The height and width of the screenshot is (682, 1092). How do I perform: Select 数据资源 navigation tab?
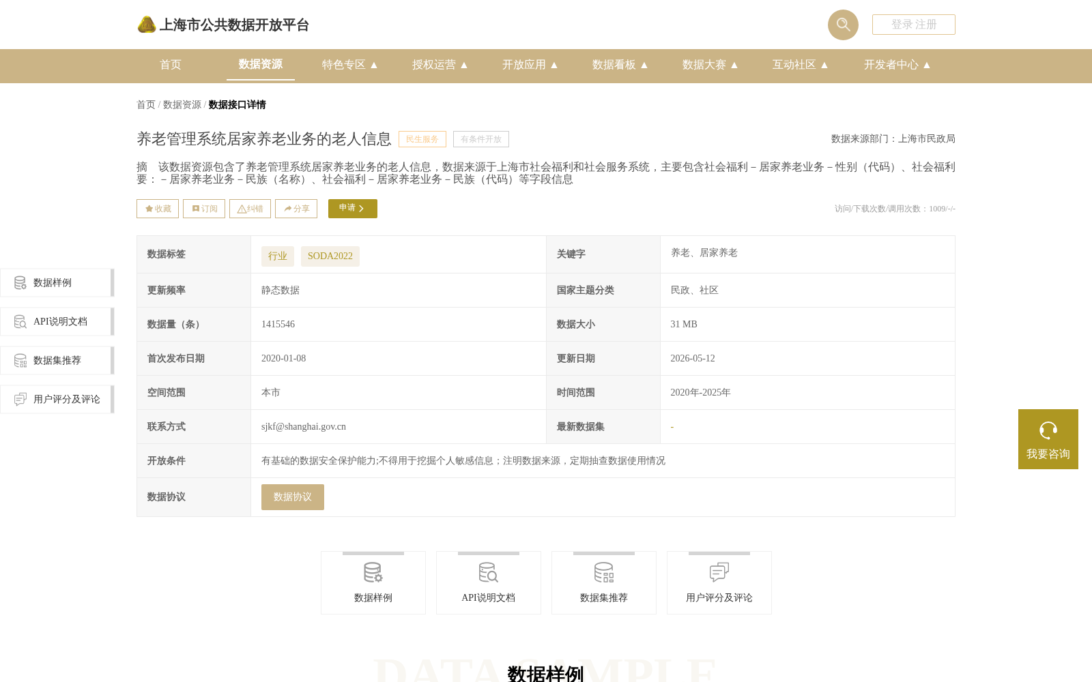pyautogui.click(x=261, y=64)
